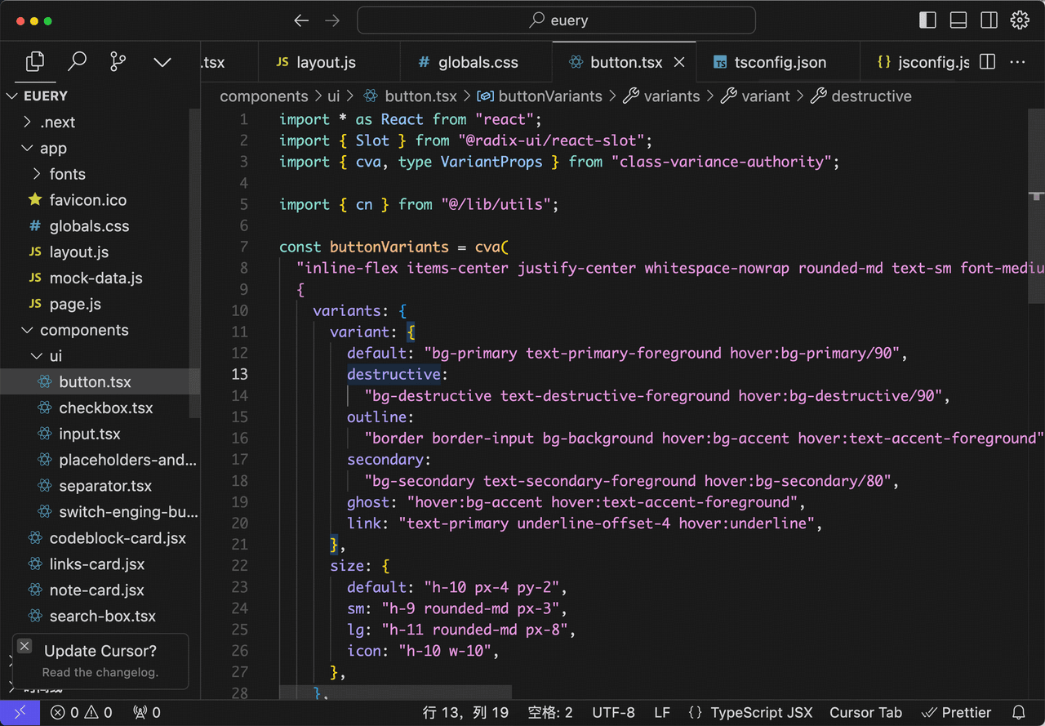This screenshot has width=1045, height=726.
Task: Go forward with the right arrow
Action: click(332, 20)
